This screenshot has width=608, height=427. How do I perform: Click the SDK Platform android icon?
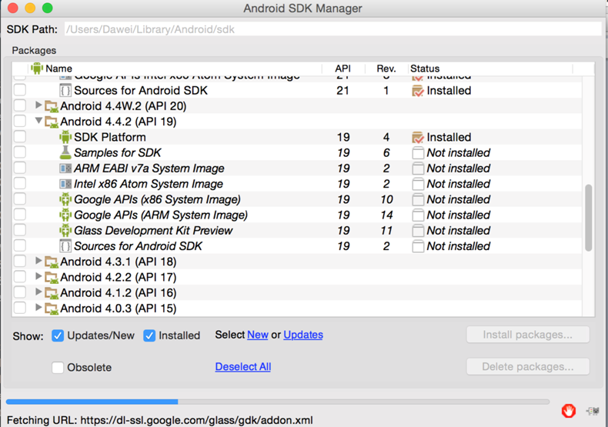point(65,137)
